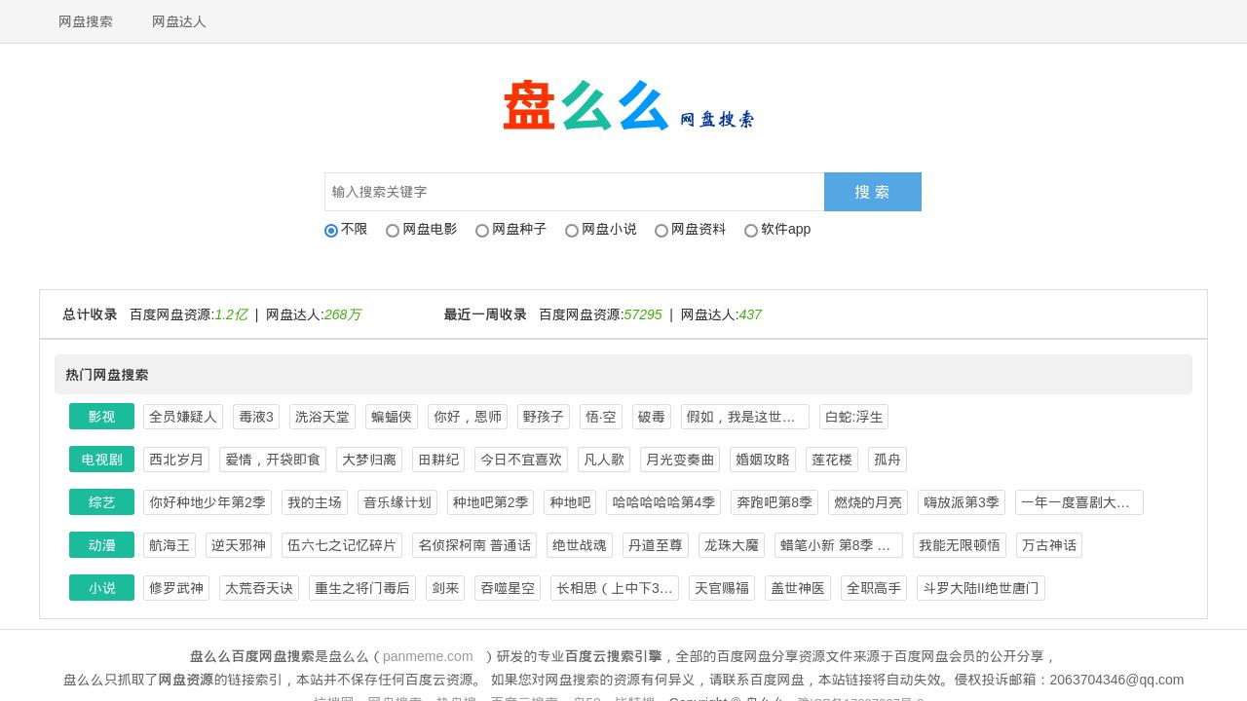The width and height of the screenshot is (1247, 701).
Task: Click the 婚姻攻略 search tag
Action: 763,460
